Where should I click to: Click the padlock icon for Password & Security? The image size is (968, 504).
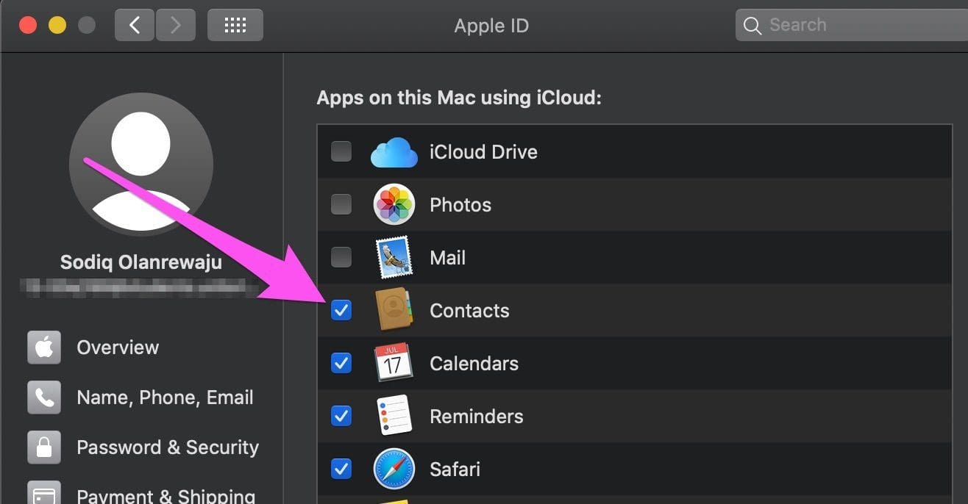tap(44, 447)
